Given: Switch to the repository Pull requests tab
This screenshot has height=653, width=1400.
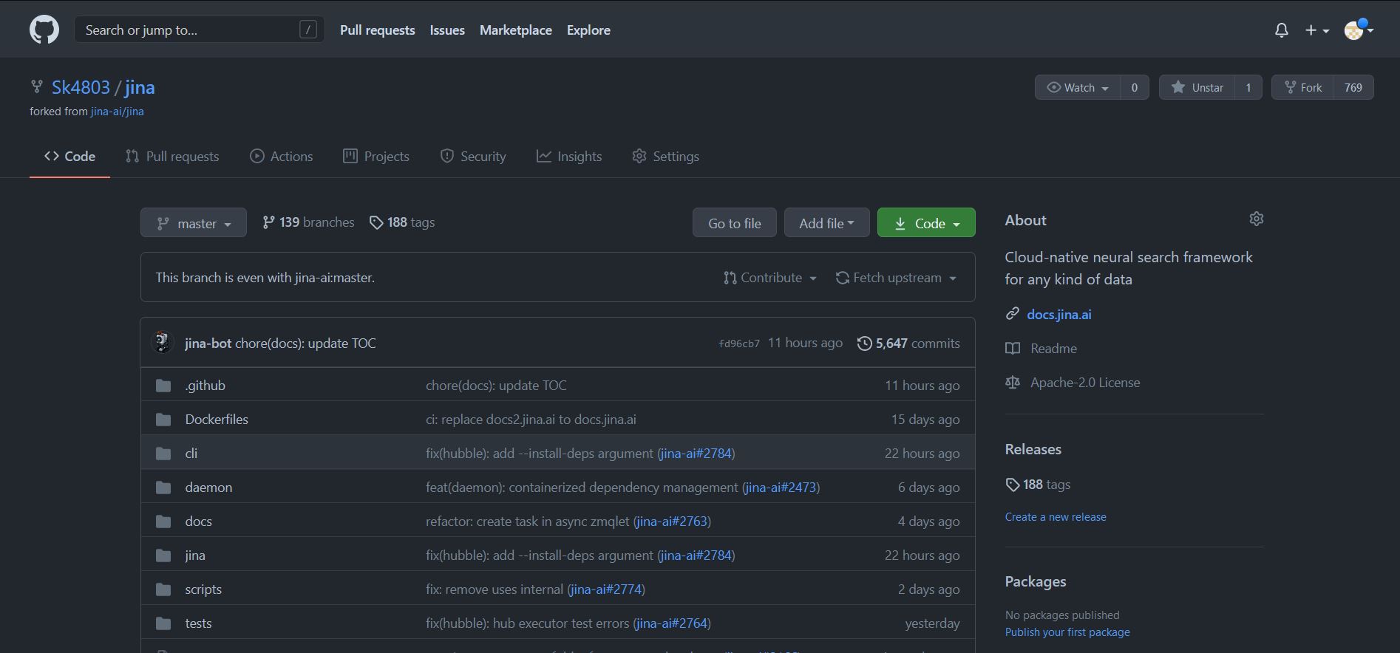Looking at the screenshot, I should coord(172,157).
